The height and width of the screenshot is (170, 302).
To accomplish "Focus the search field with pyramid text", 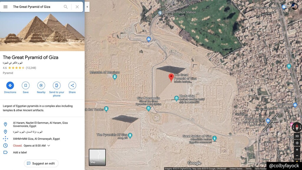I will [x=37, y=7].
